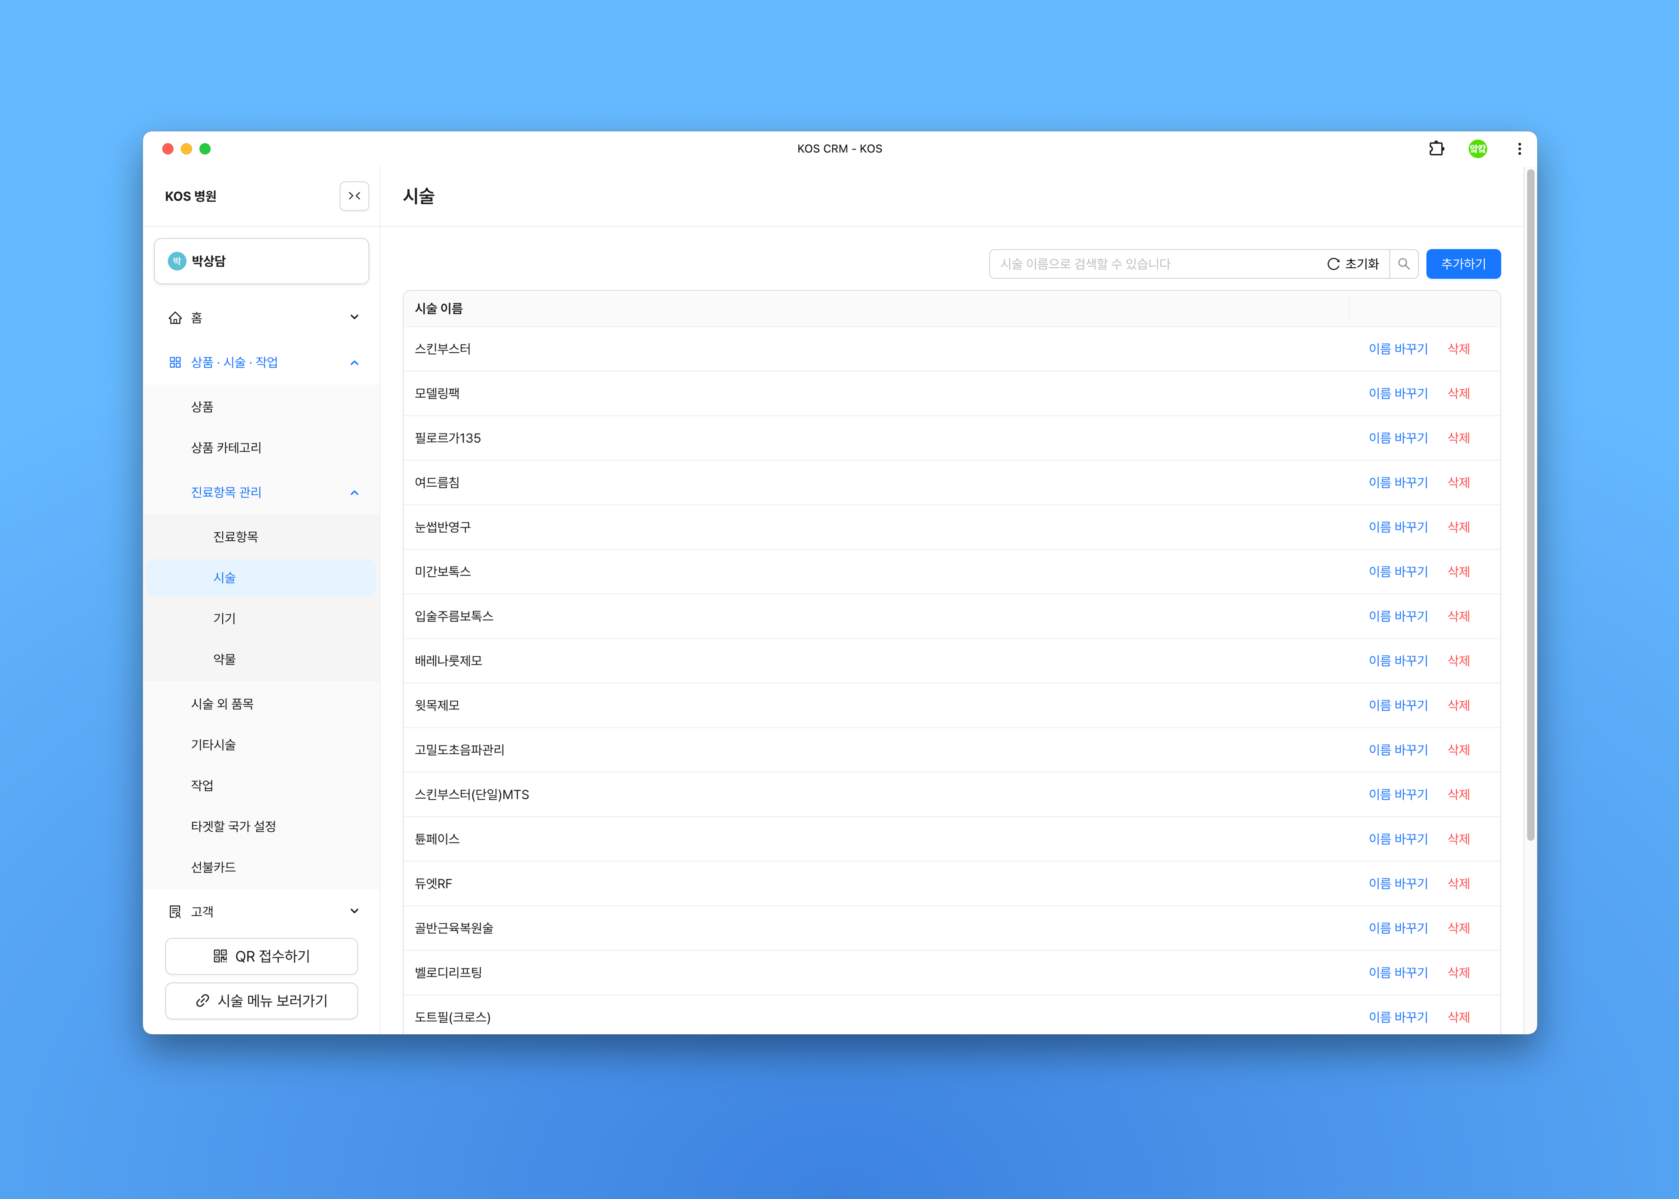Rename 눈썹반영구 via 이름 바꾸기
Screen dimensions: 1679x1199
pos(1398,527)
